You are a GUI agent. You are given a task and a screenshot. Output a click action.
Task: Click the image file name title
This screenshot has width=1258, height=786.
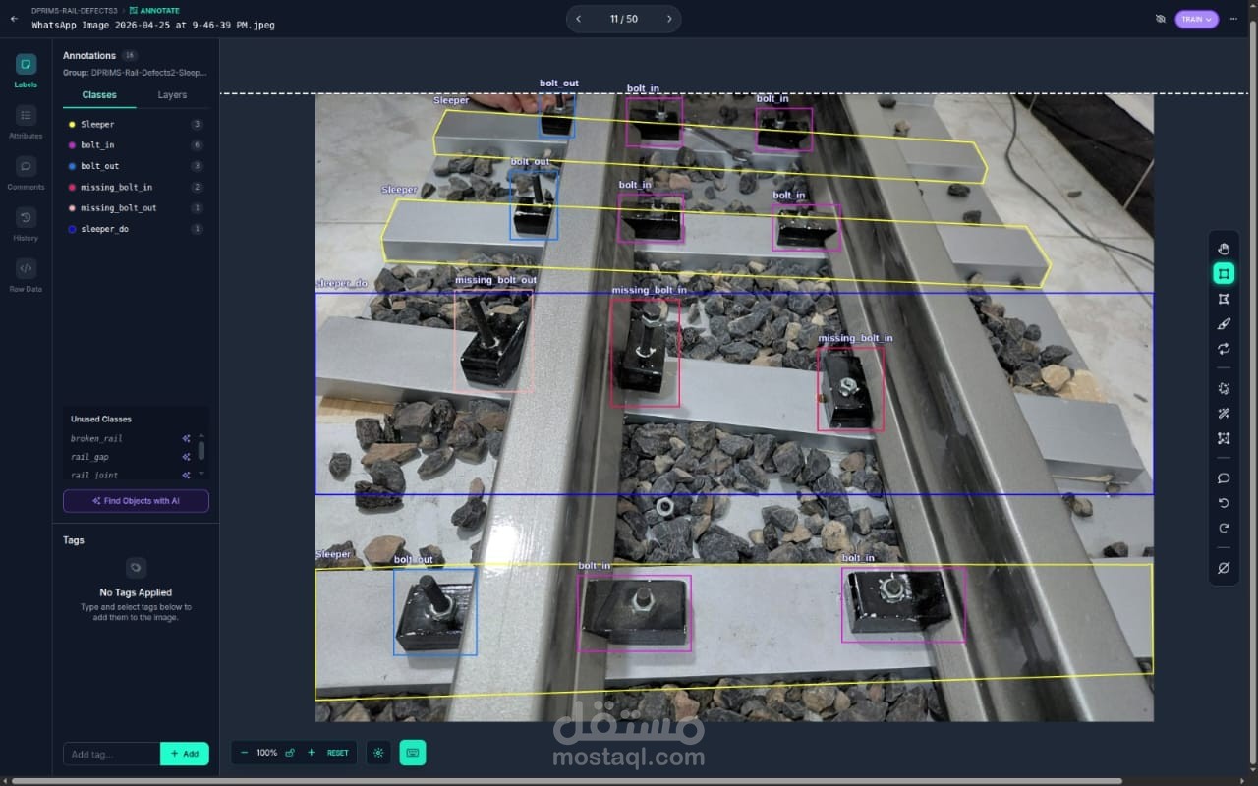coord(153,25)
